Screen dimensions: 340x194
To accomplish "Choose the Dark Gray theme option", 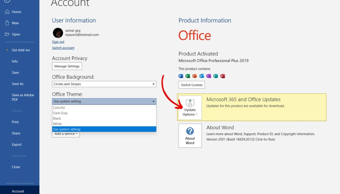I will tap(104, 113).
